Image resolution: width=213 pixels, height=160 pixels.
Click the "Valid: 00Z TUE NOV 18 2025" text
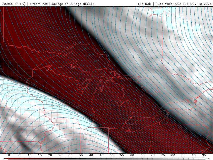click(188, 4)
